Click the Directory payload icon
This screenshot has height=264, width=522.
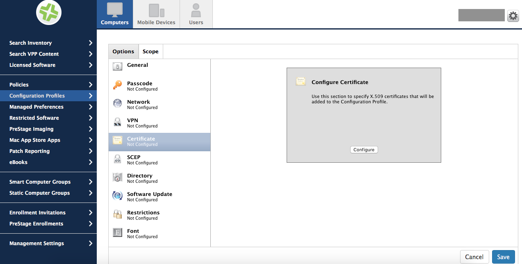(118, 177)
